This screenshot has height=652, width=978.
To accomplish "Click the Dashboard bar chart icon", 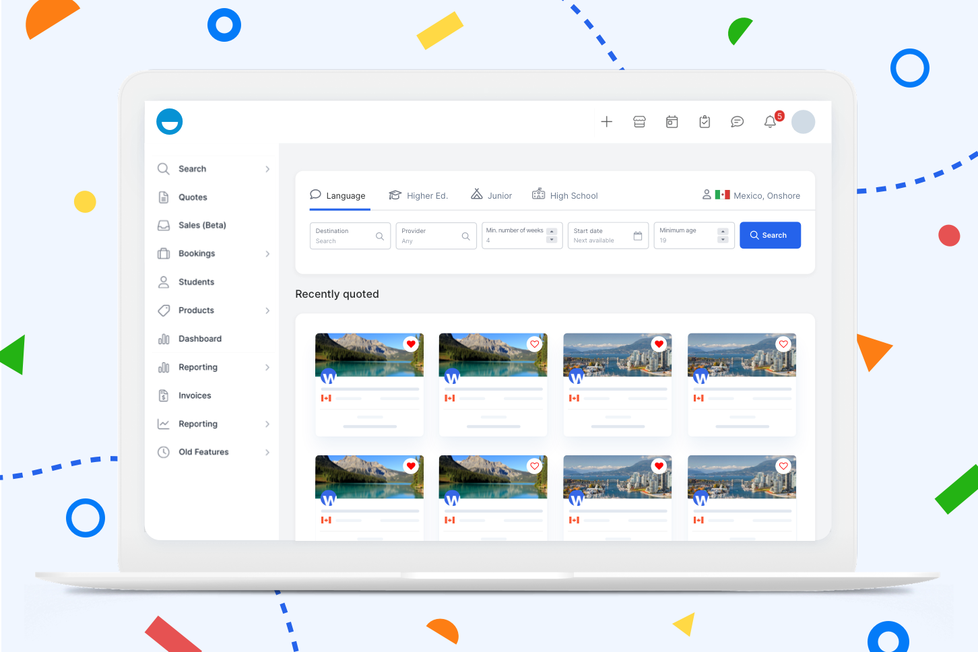I will tap(164, 339).
